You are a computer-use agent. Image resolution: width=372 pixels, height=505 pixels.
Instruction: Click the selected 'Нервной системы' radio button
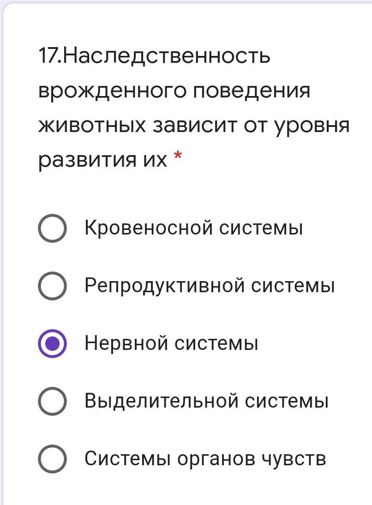(52, 344)
